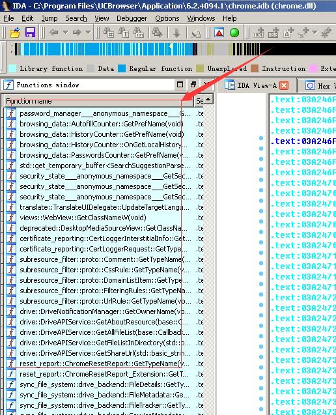Open the Help menu
Viewport: 336px width, 415px height.
[x=229, y=18]
